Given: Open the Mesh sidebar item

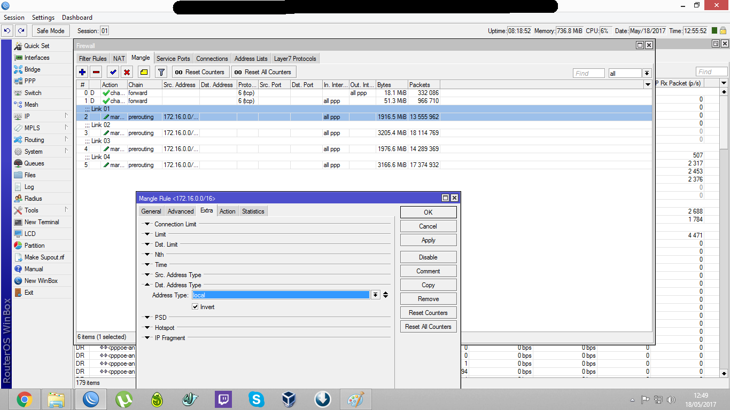Looking at the screenshot, I should 31,105.
